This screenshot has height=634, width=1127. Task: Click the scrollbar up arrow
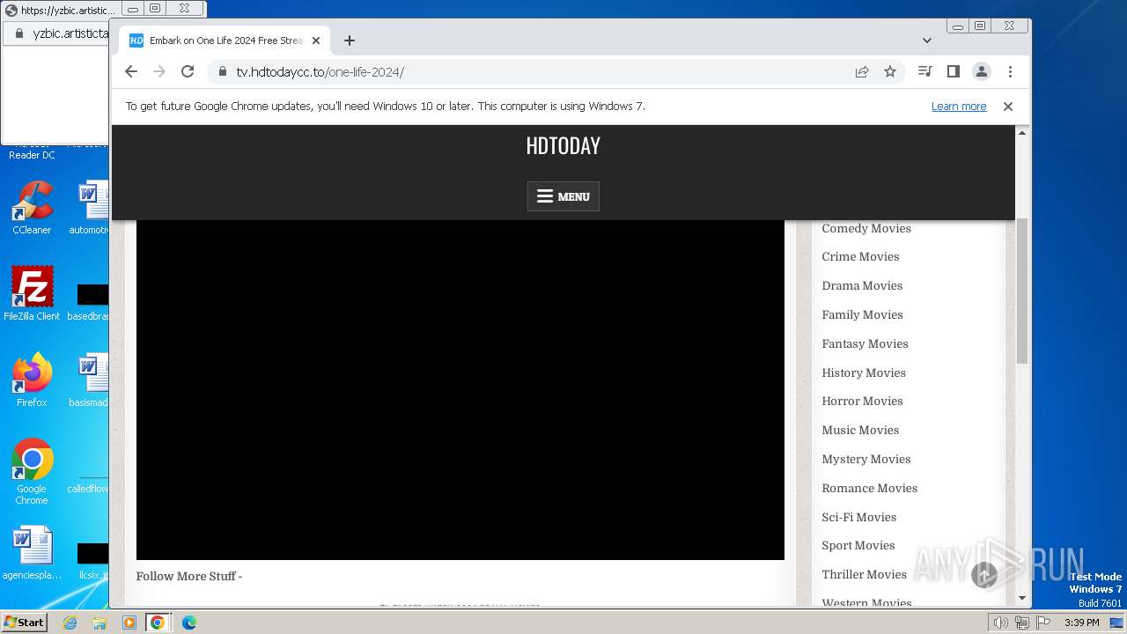click(x=1022, y=133)
